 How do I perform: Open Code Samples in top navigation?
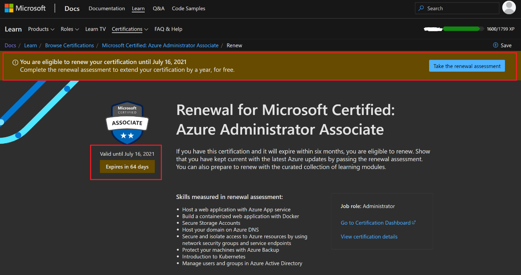tap(188, 8)
